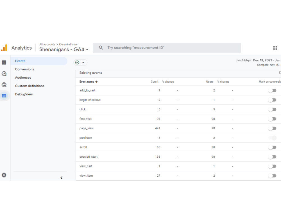Select Events in the Configure menu
This screenshot has width=281, height=210.
click(x=39, y=61)
